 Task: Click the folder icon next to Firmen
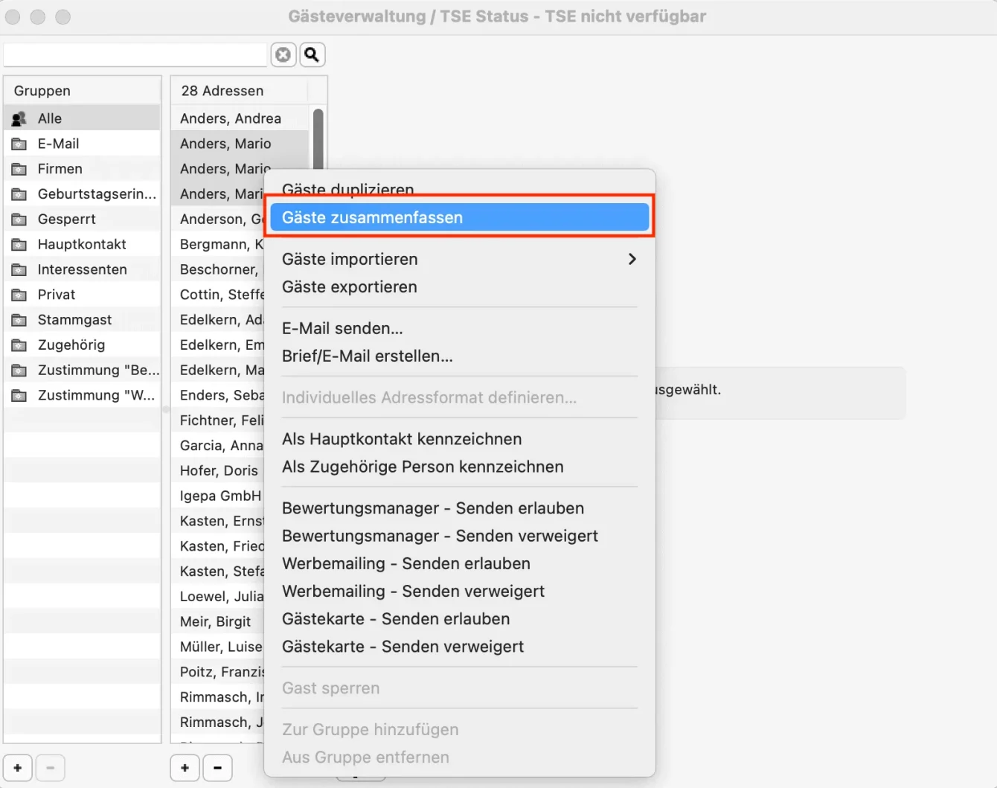tap(19, 169)
